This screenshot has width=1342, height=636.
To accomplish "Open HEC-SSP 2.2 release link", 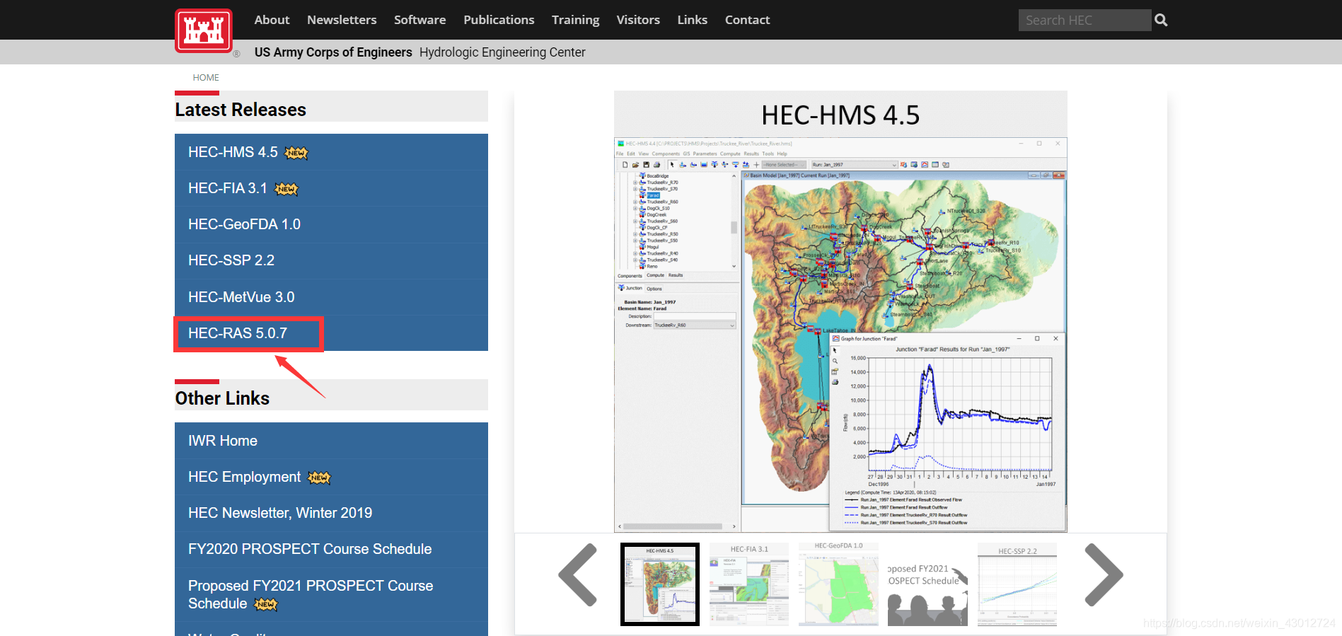I will (331, 260).
